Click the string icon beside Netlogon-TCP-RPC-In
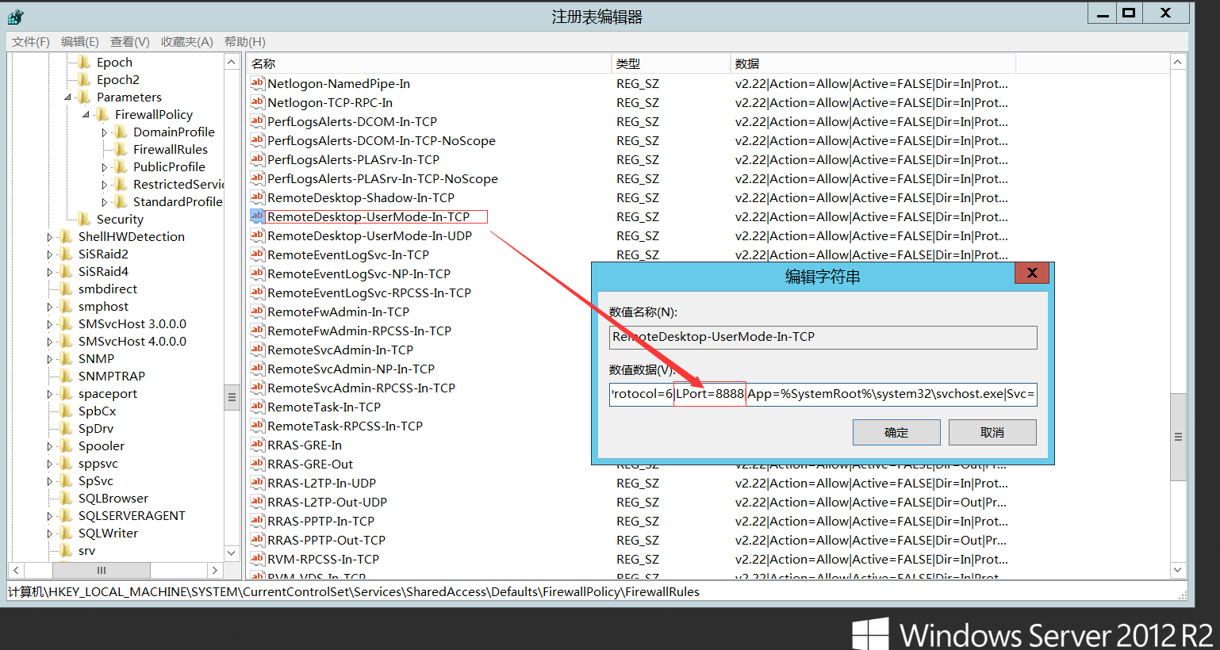 257,102
